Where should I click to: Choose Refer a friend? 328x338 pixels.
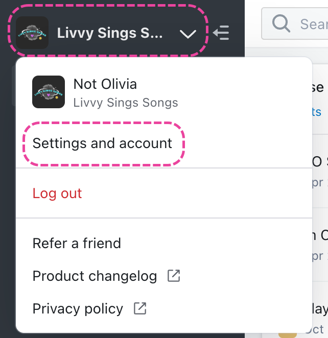click(x=77, y=243)
